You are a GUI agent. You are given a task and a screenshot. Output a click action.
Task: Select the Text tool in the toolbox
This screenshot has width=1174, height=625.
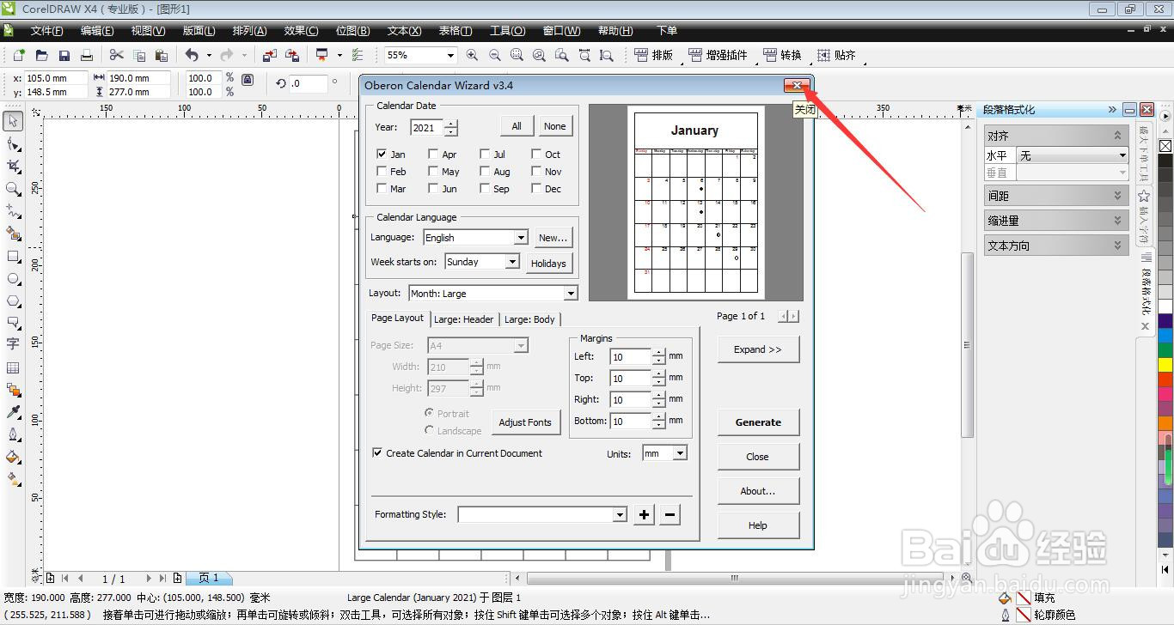(12, 343)
